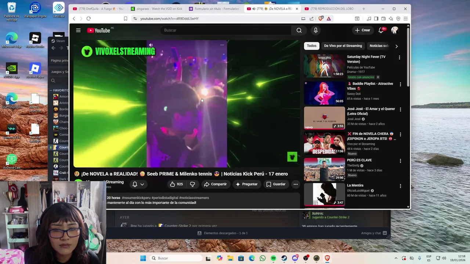Screen dimensions: 470x264
Task: Open options dots on video player overlay
Action: click(x=222, y=45)
